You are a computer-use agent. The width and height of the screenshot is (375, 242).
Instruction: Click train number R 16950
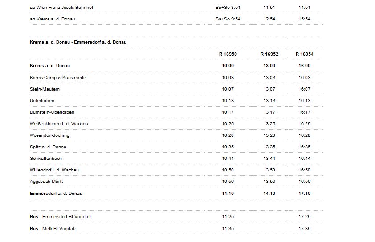point(228,54)
